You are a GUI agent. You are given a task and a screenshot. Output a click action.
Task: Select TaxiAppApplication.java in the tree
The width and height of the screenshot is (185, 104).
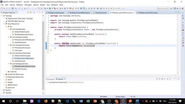click(x=24, y=34)
